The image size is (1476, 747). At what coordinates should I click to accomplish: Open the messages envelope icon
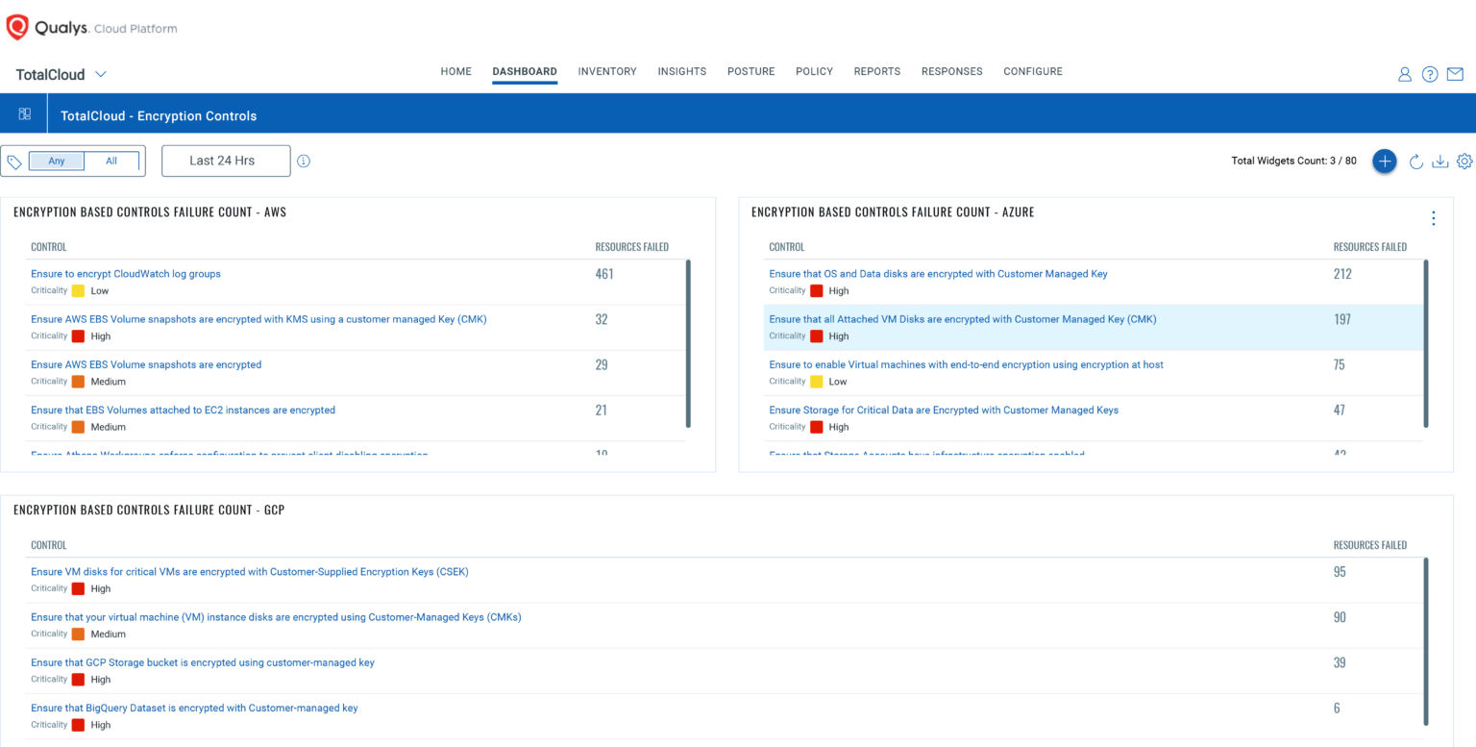(x=1455, y=73)
